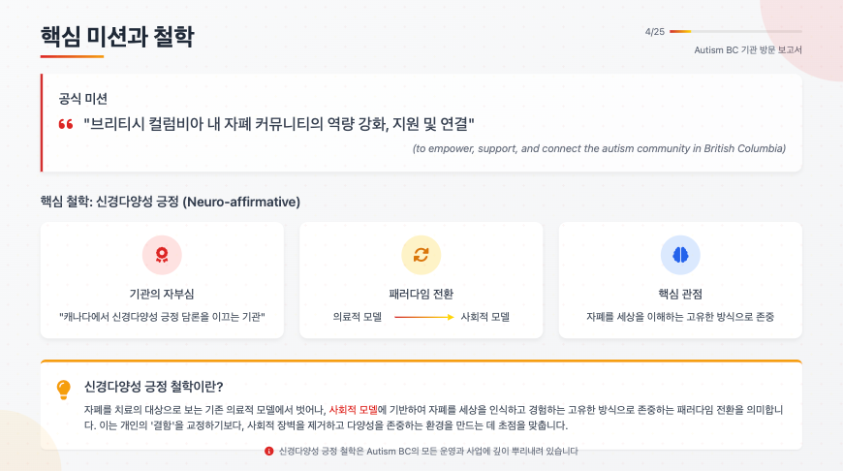Click the footer note about Autism BC 운영과 사업
The width and height of the screenshot is (843, 471).
(x=428, y=451)
